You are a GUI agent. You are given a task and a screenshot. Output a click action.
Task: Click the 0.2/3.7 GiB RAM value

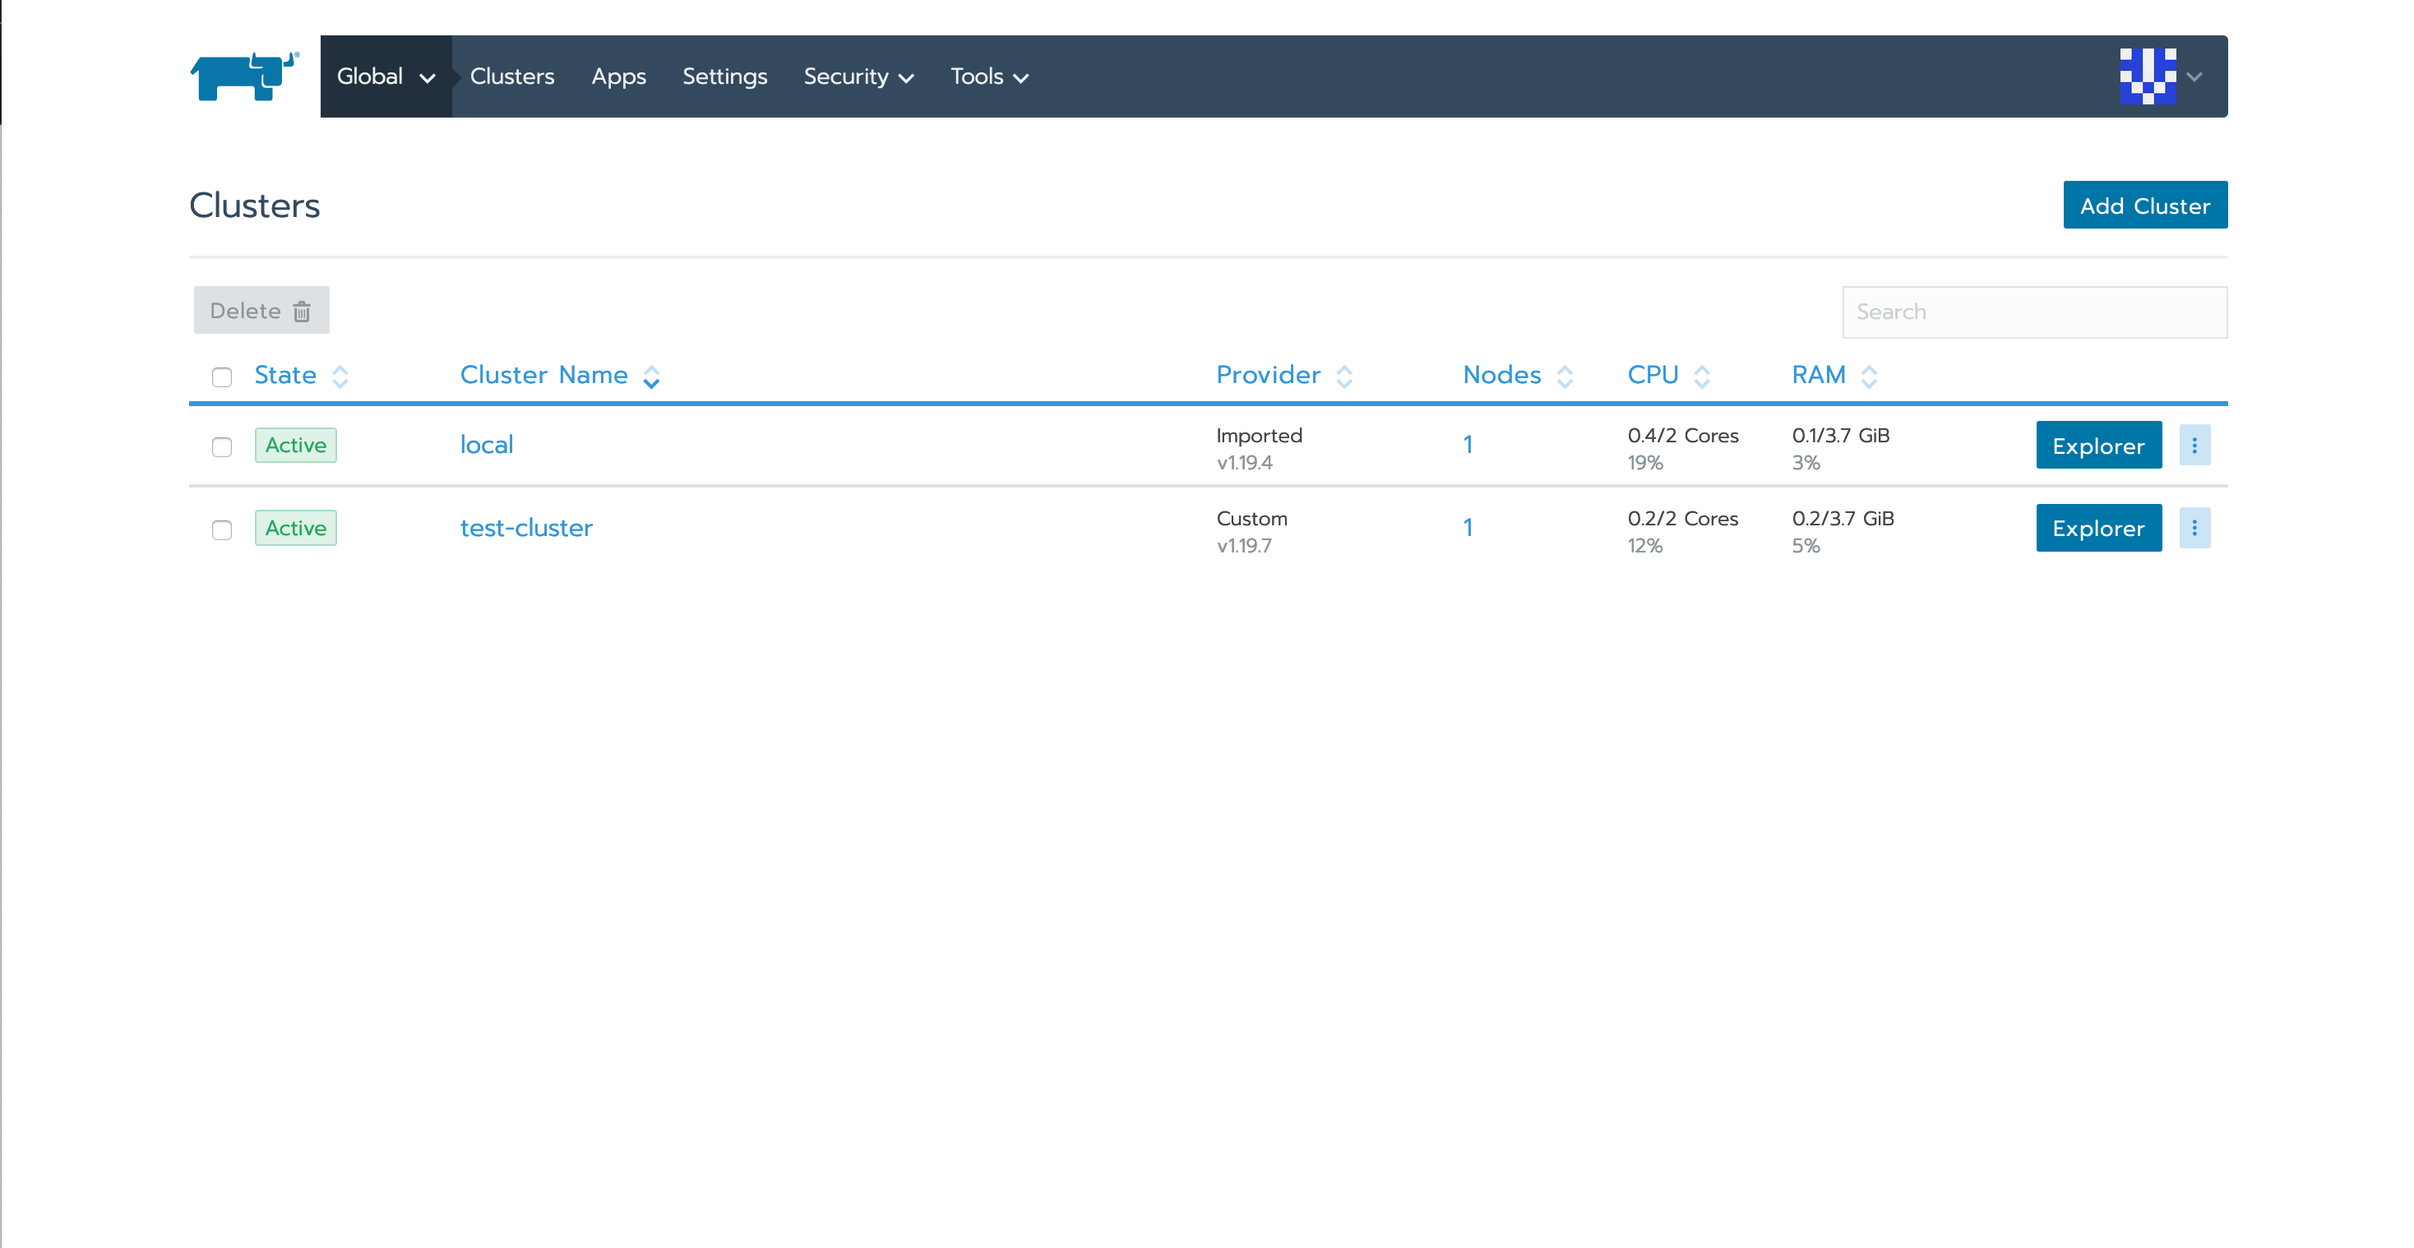[x=1843, y=518]
